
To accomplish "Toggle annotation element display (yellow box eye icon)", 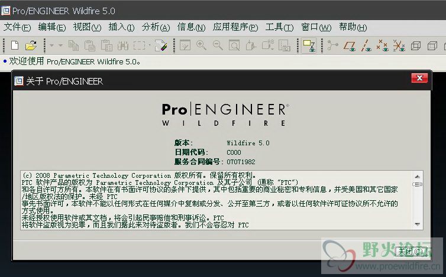I will [309, 45].
